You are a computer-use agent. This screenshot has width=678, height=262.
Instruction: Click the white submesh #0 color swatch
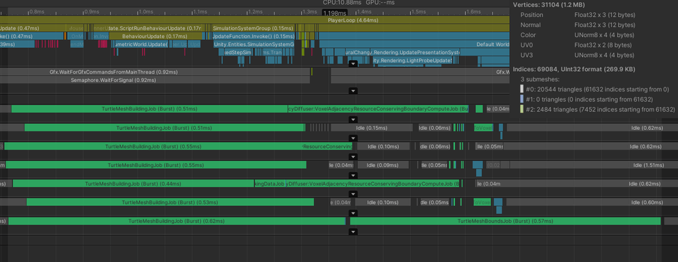(522, 89)
